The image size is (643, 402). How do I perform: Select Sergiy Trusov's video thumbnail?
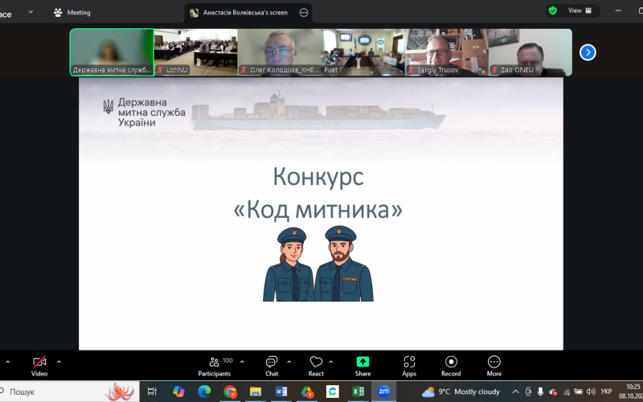click(x=446, y=52)
